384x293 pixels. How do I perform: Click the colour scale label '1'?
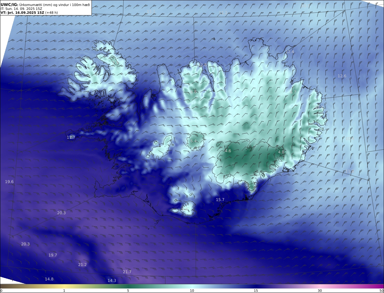click(x=64, y=291)
